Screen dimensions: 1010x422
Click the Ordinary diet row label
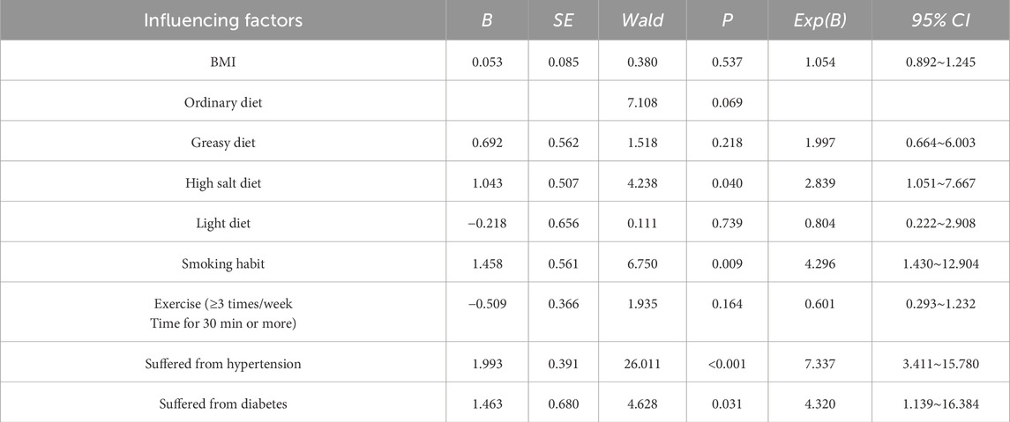point(223,102)
